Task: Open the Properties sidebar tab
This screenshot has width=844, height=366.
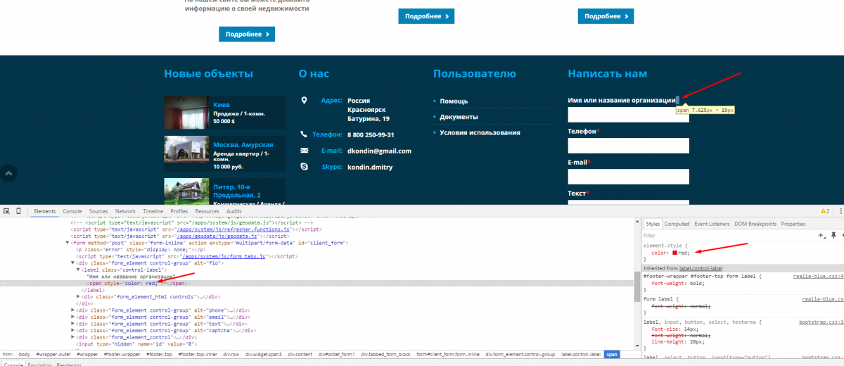Action: 793,224
